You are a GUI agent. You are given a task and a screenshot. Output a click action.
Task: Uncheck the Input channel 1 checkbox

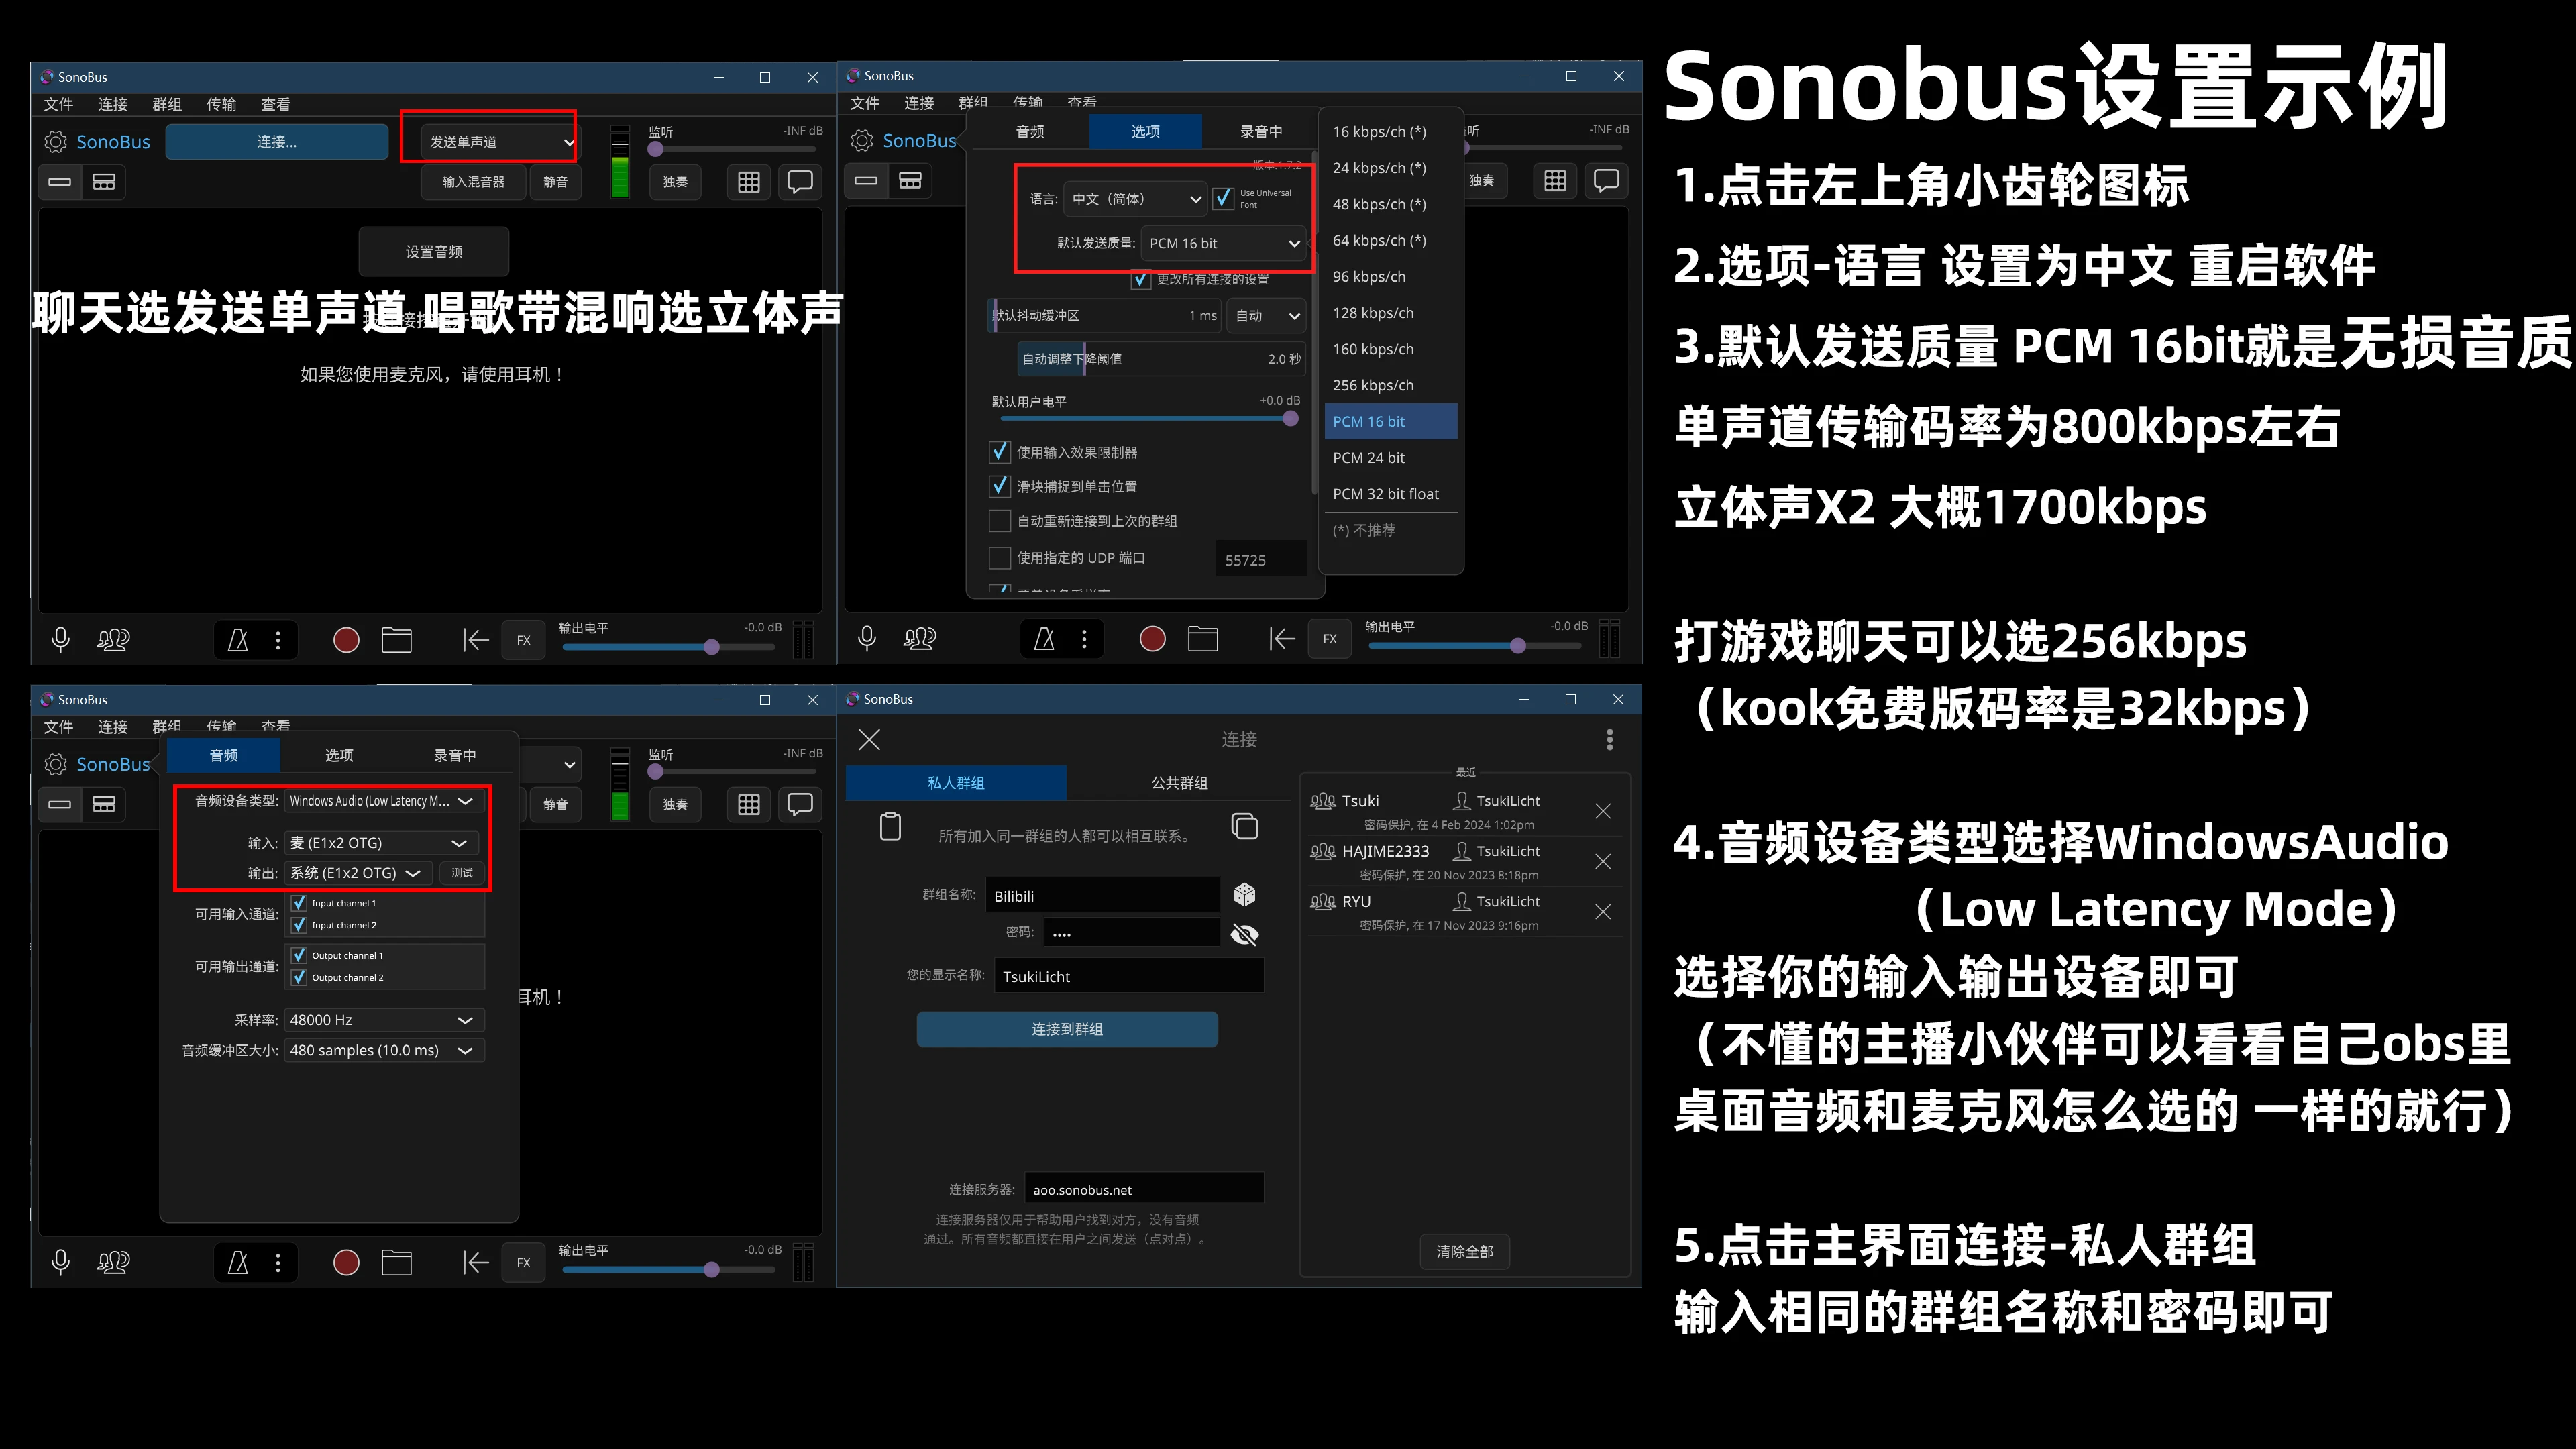pyautogui.click(x=298, y=903)
